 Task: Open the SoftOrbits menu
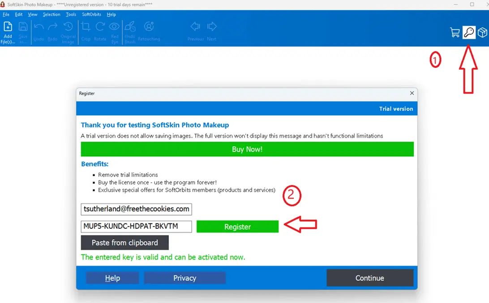click(x=91, y=14)
